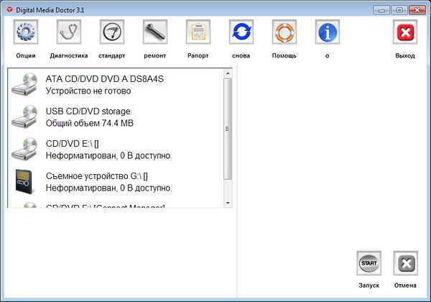
Task: Click the blue info icon
Action: click(328, 33)
